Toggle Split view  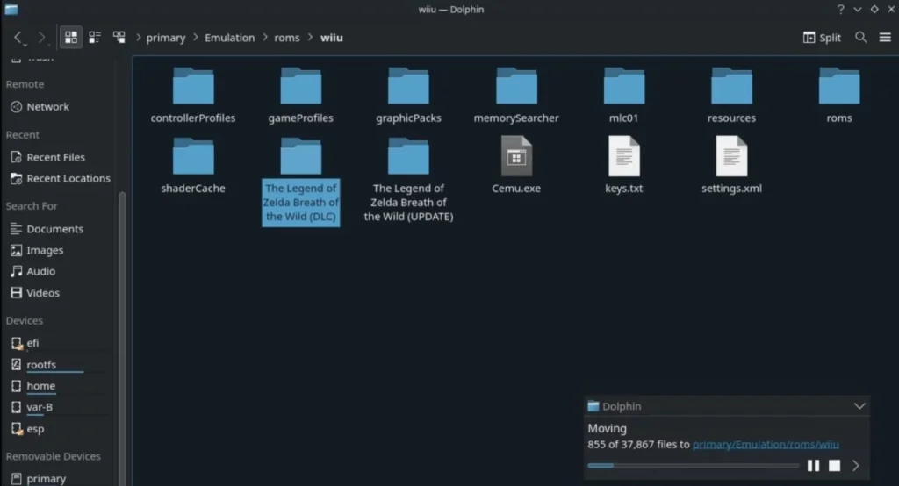tap(822, 38)
